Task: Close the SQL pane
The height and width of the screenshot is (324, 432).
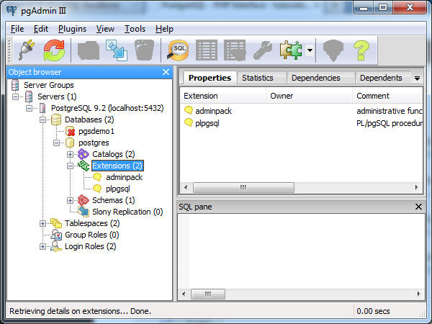Action: point(418,207)
